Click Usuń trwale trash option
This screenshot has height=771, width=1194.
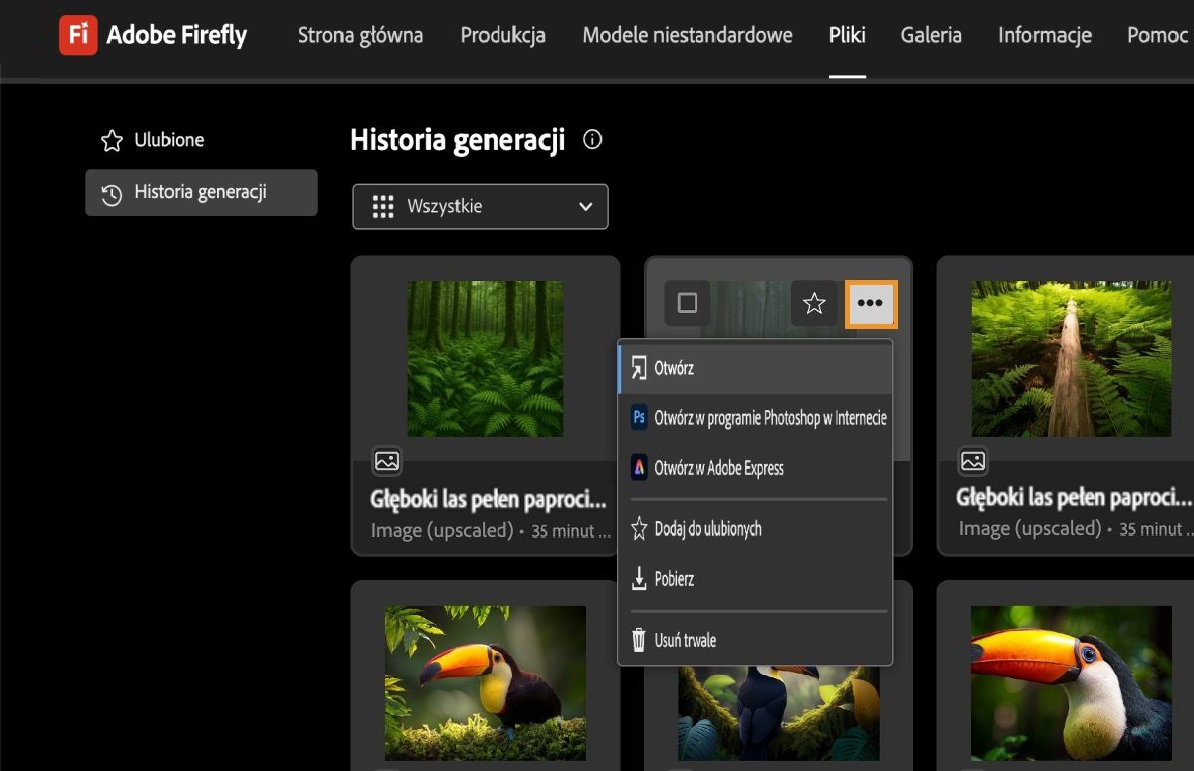coord(684,640)
